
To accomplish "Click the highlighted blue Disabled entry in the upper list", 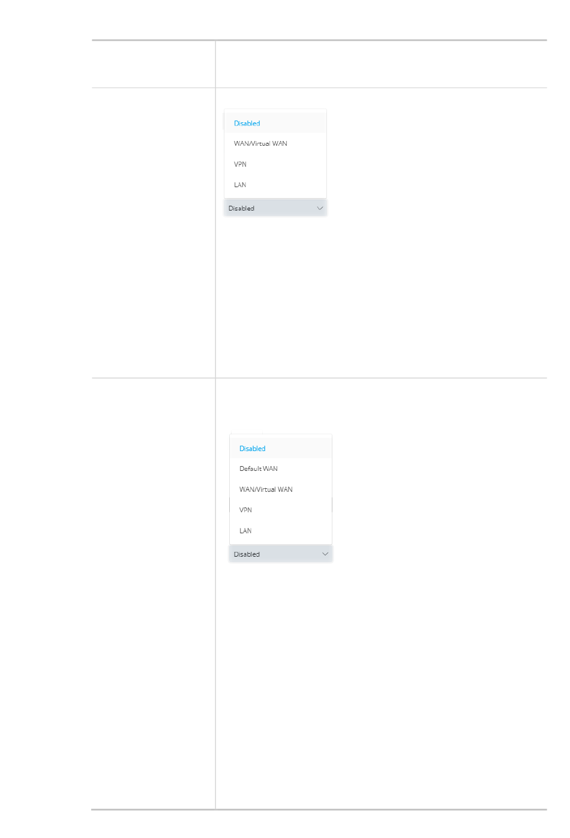I will (x=247, y=123).
